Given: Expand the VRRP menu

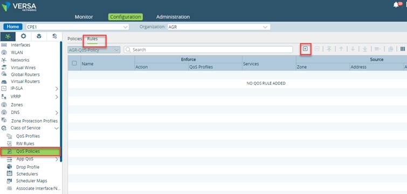Looking at the screenshot, I should pos(57,97).
